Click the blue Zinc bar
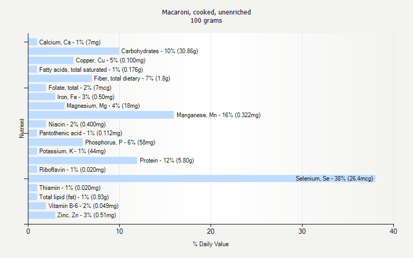Screen dimensions: 413x258 tap(42, 215)
